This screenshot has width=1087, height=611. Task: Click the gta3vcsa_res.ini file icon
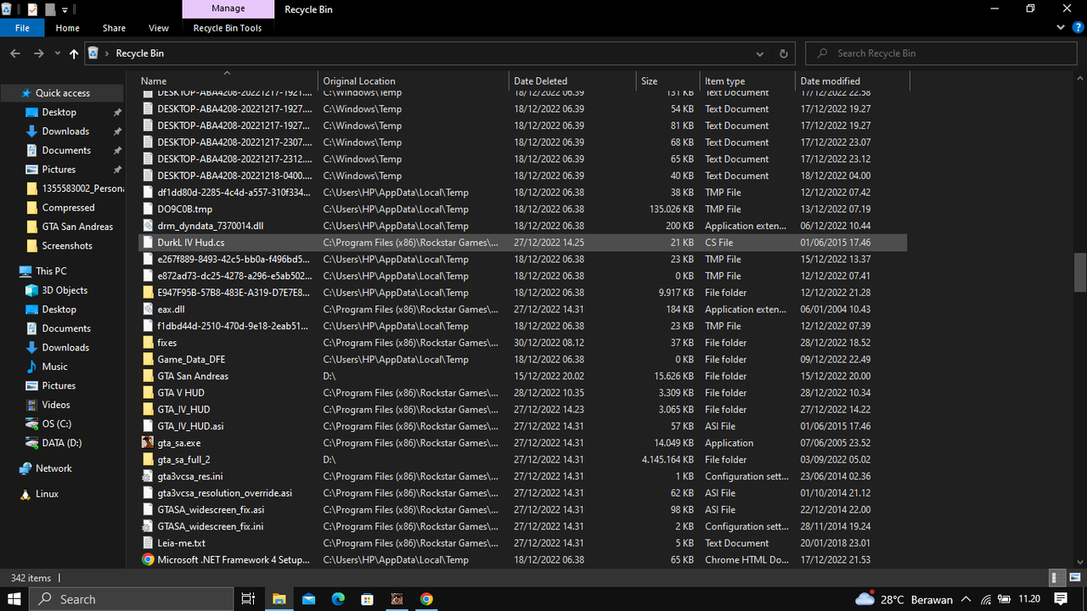pyautogui.click(x=148, y=477)
